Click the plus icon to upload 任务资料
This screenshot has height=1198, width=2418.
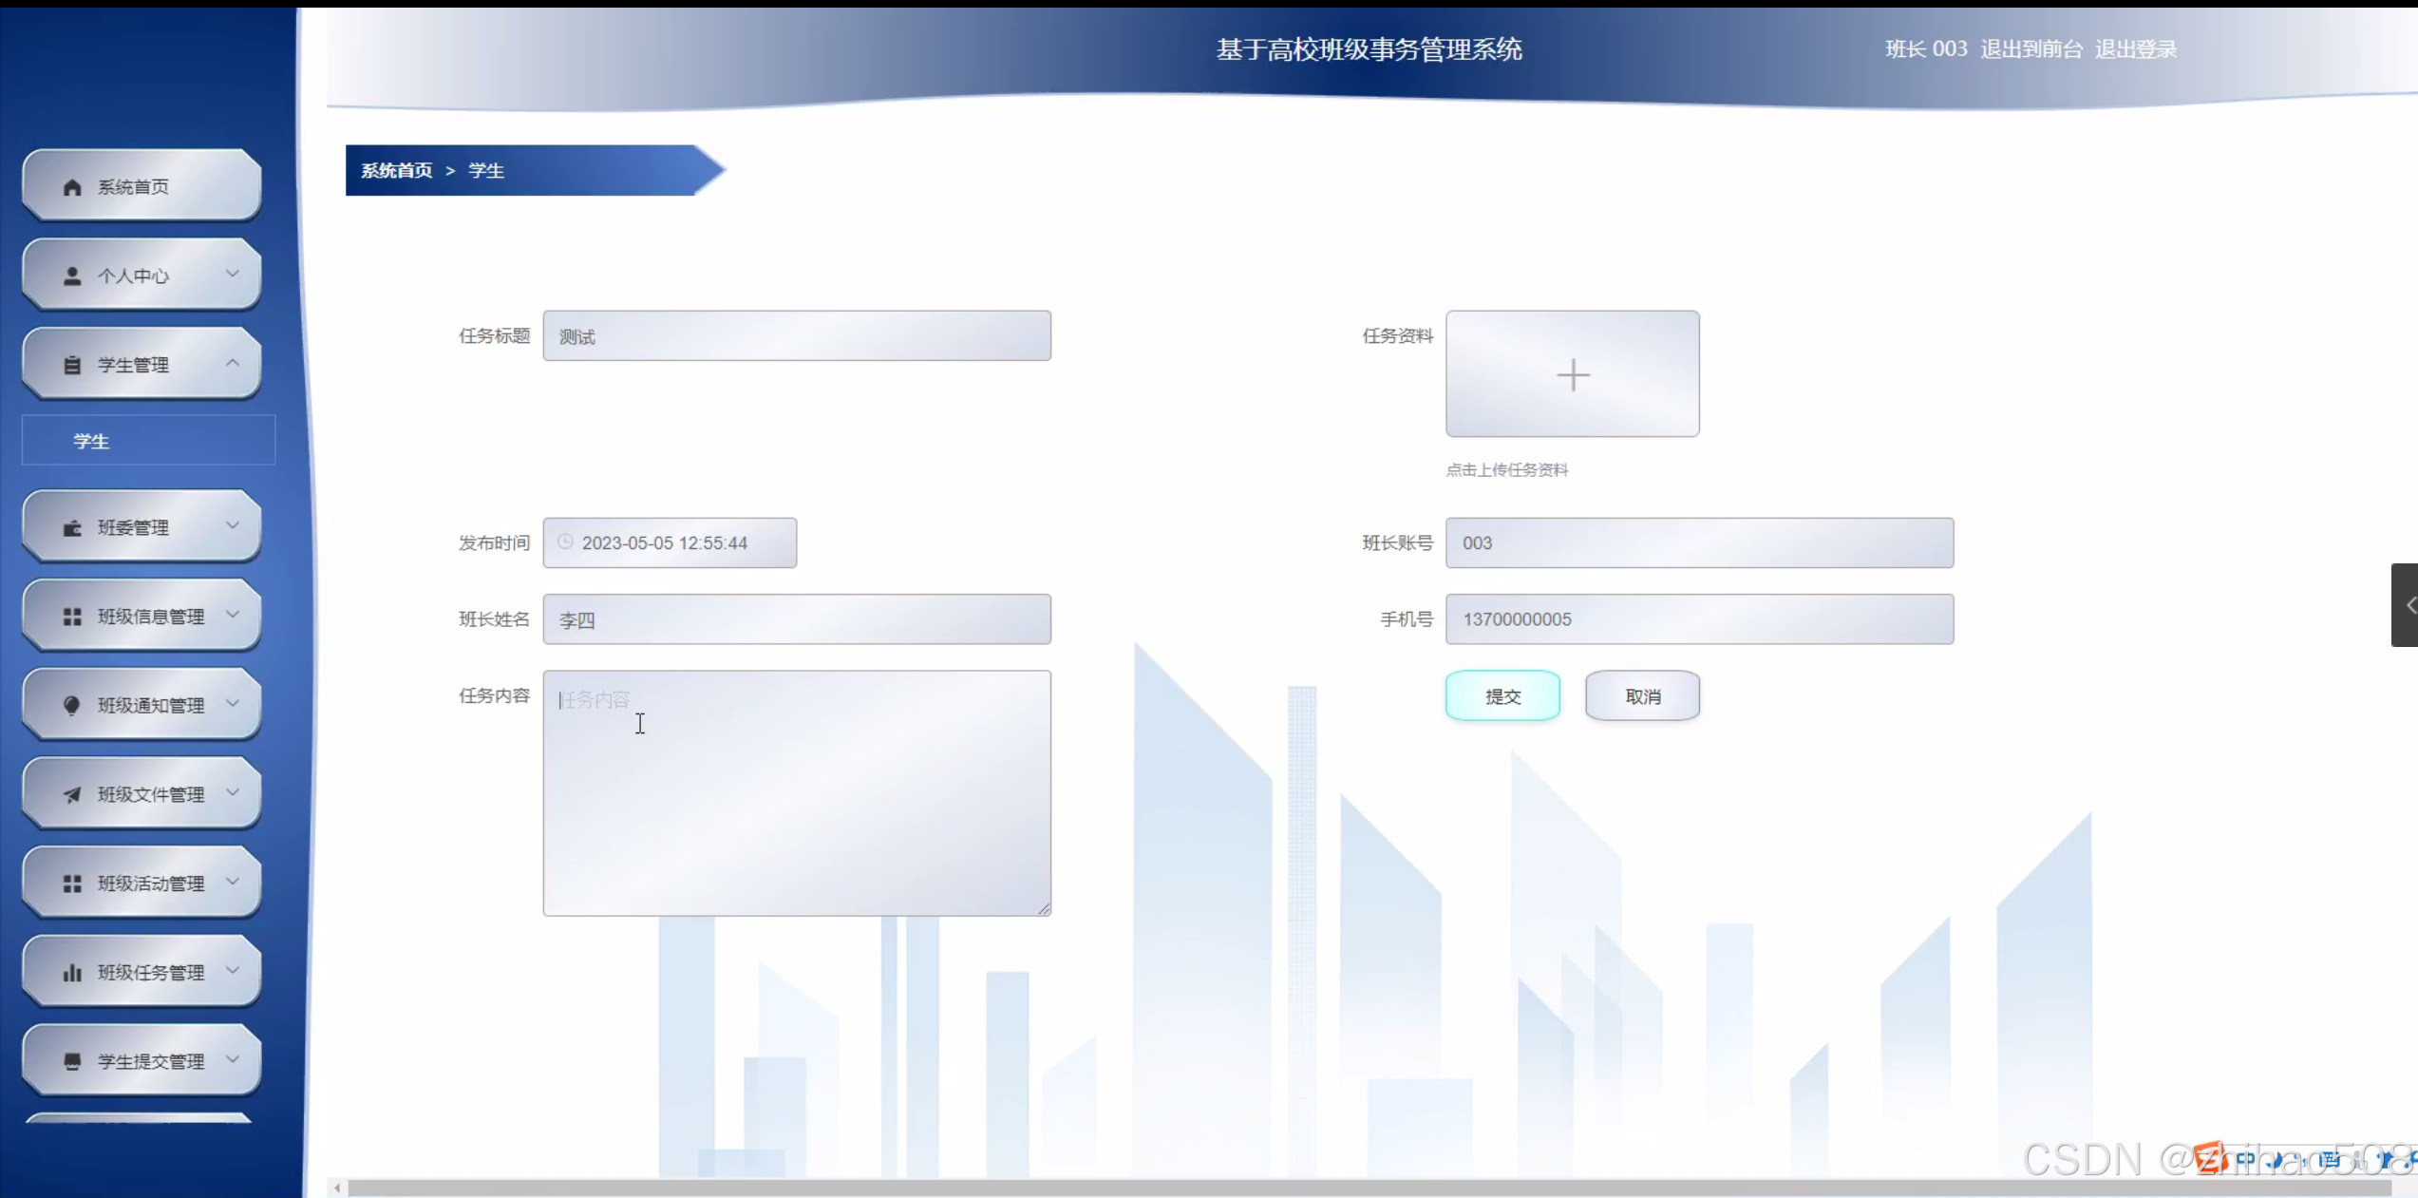pyautogui.click(x=1573, y=374)
